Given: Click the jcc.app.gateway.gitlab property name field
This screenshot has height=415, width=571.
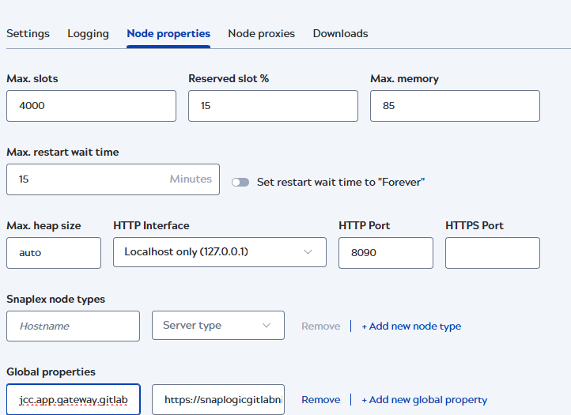Looking at the screenshot, I should [x=74, y=399].
